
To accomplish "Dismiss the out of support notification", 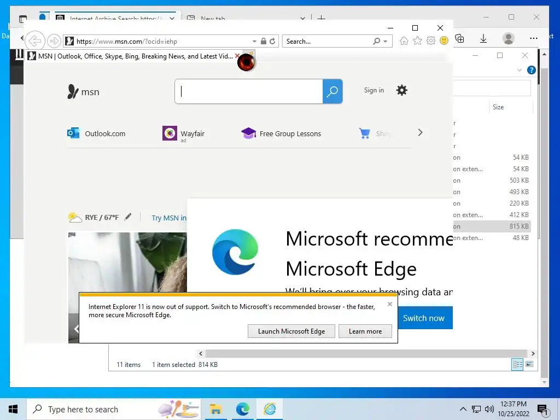I will click(x=389, y=304).
